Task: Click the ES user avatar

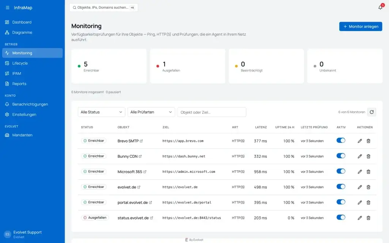Action: click(x=8, y=234)
